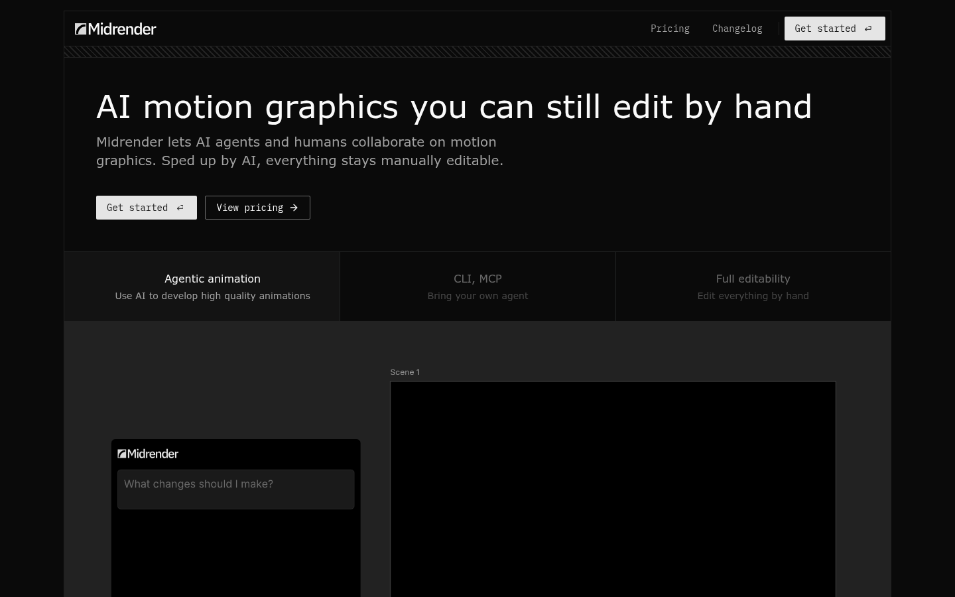Switch to the CLI, MCP tab

477,287
